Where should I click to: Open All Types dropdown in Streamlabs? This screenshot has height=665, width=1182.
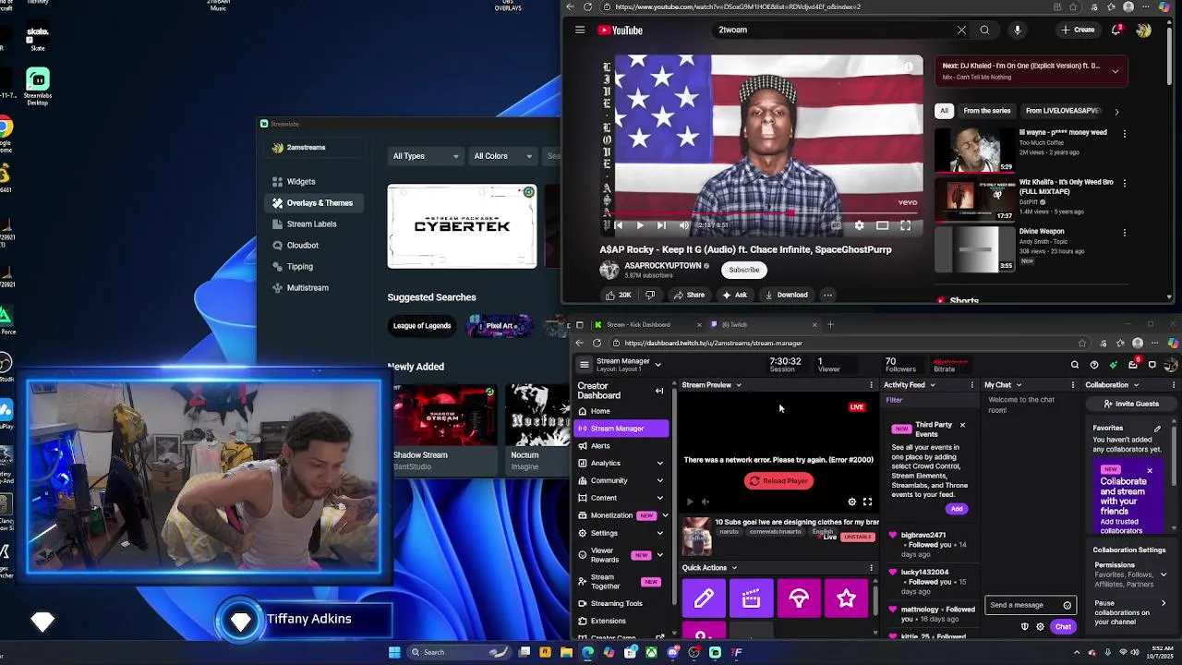(426, 156)
